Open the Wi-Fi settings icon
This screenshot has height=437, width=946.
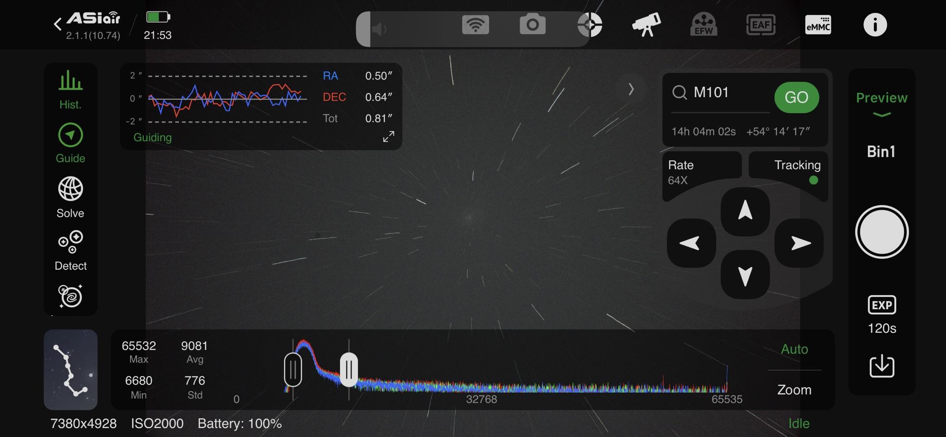[x=475, y=24]
